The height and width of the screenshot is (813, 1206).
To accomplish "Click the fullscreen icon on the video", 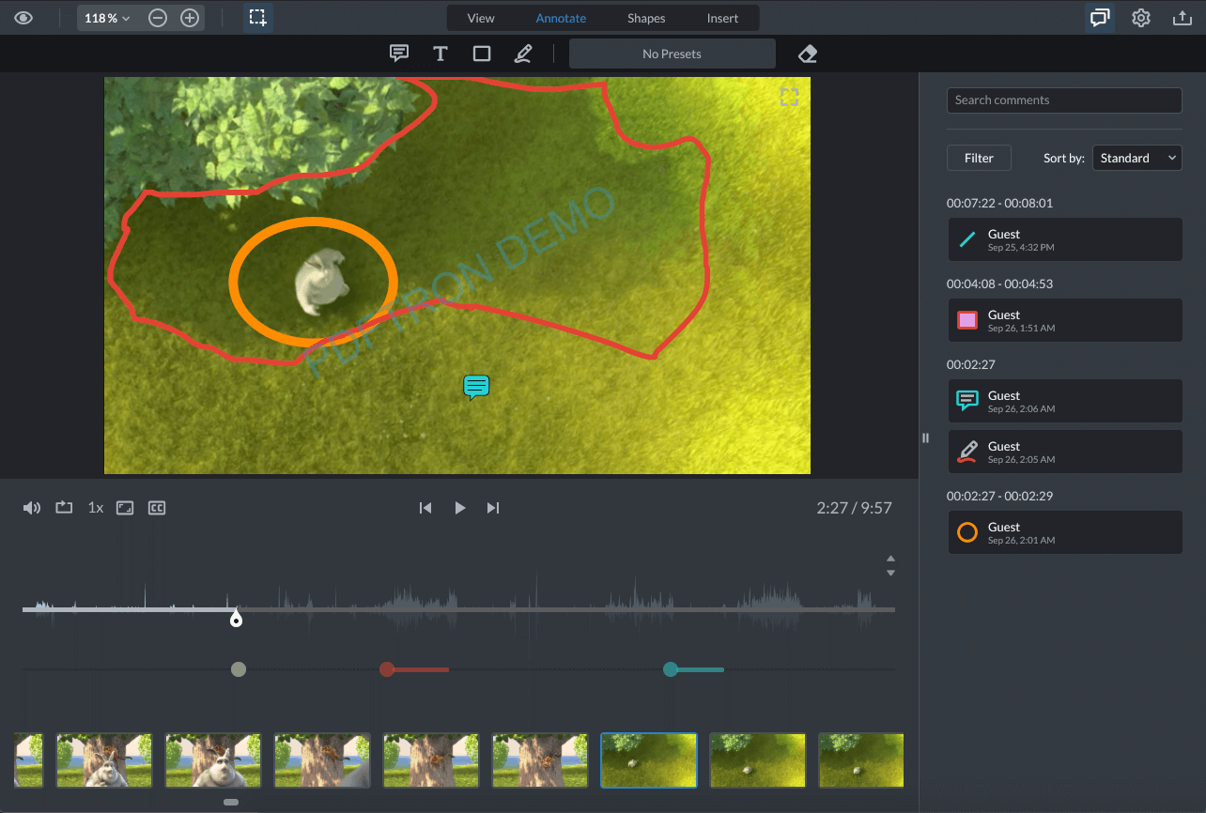I will coord(789,97).
